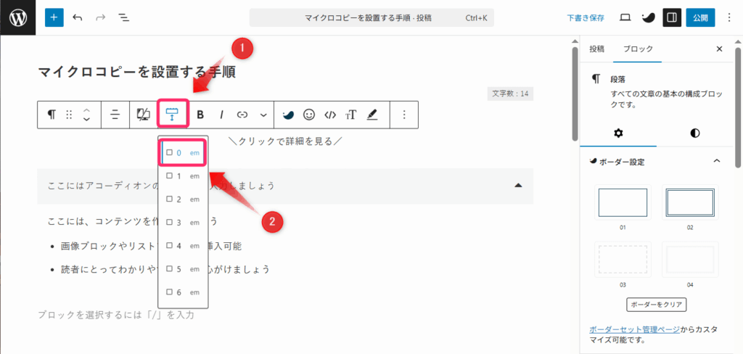743x354 pixels.
Task: Choose border style 03
Action: point(623,259)
